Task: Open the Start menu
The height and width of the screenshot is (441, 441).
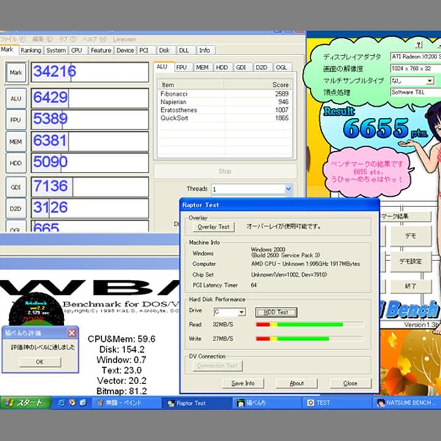Action: click(26, 403)
